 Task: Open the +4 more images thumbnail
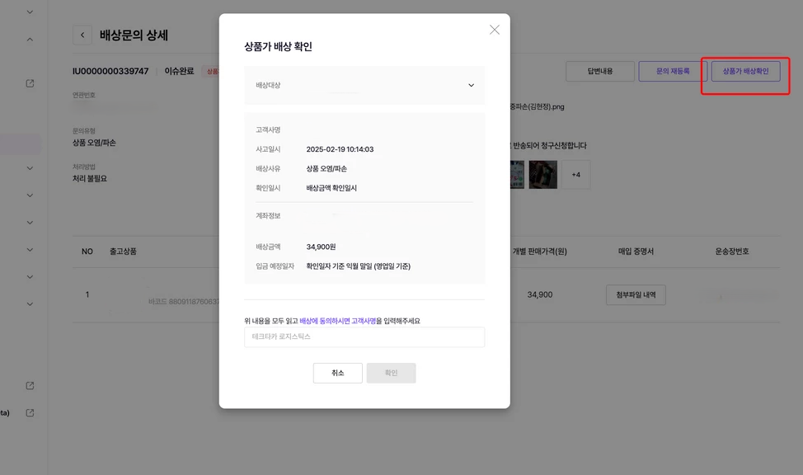coord(575,175)
